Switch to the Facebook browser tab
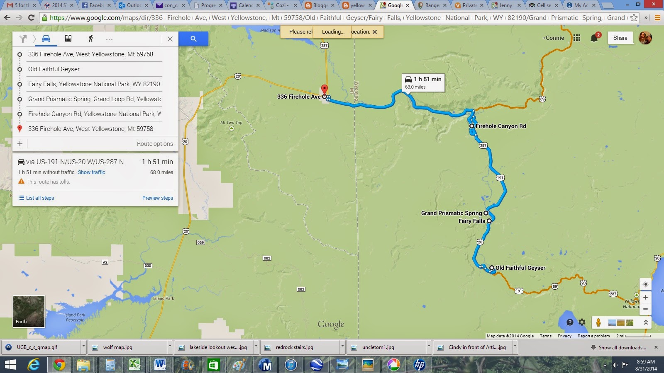The height and width of the screenshot is (373, 664). tap(96, 5)
